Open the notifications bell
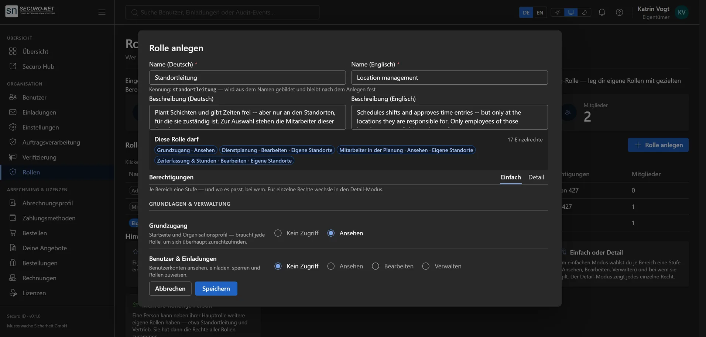The height and width of the screenshot is (337, 706). click(x=602, y=12)
